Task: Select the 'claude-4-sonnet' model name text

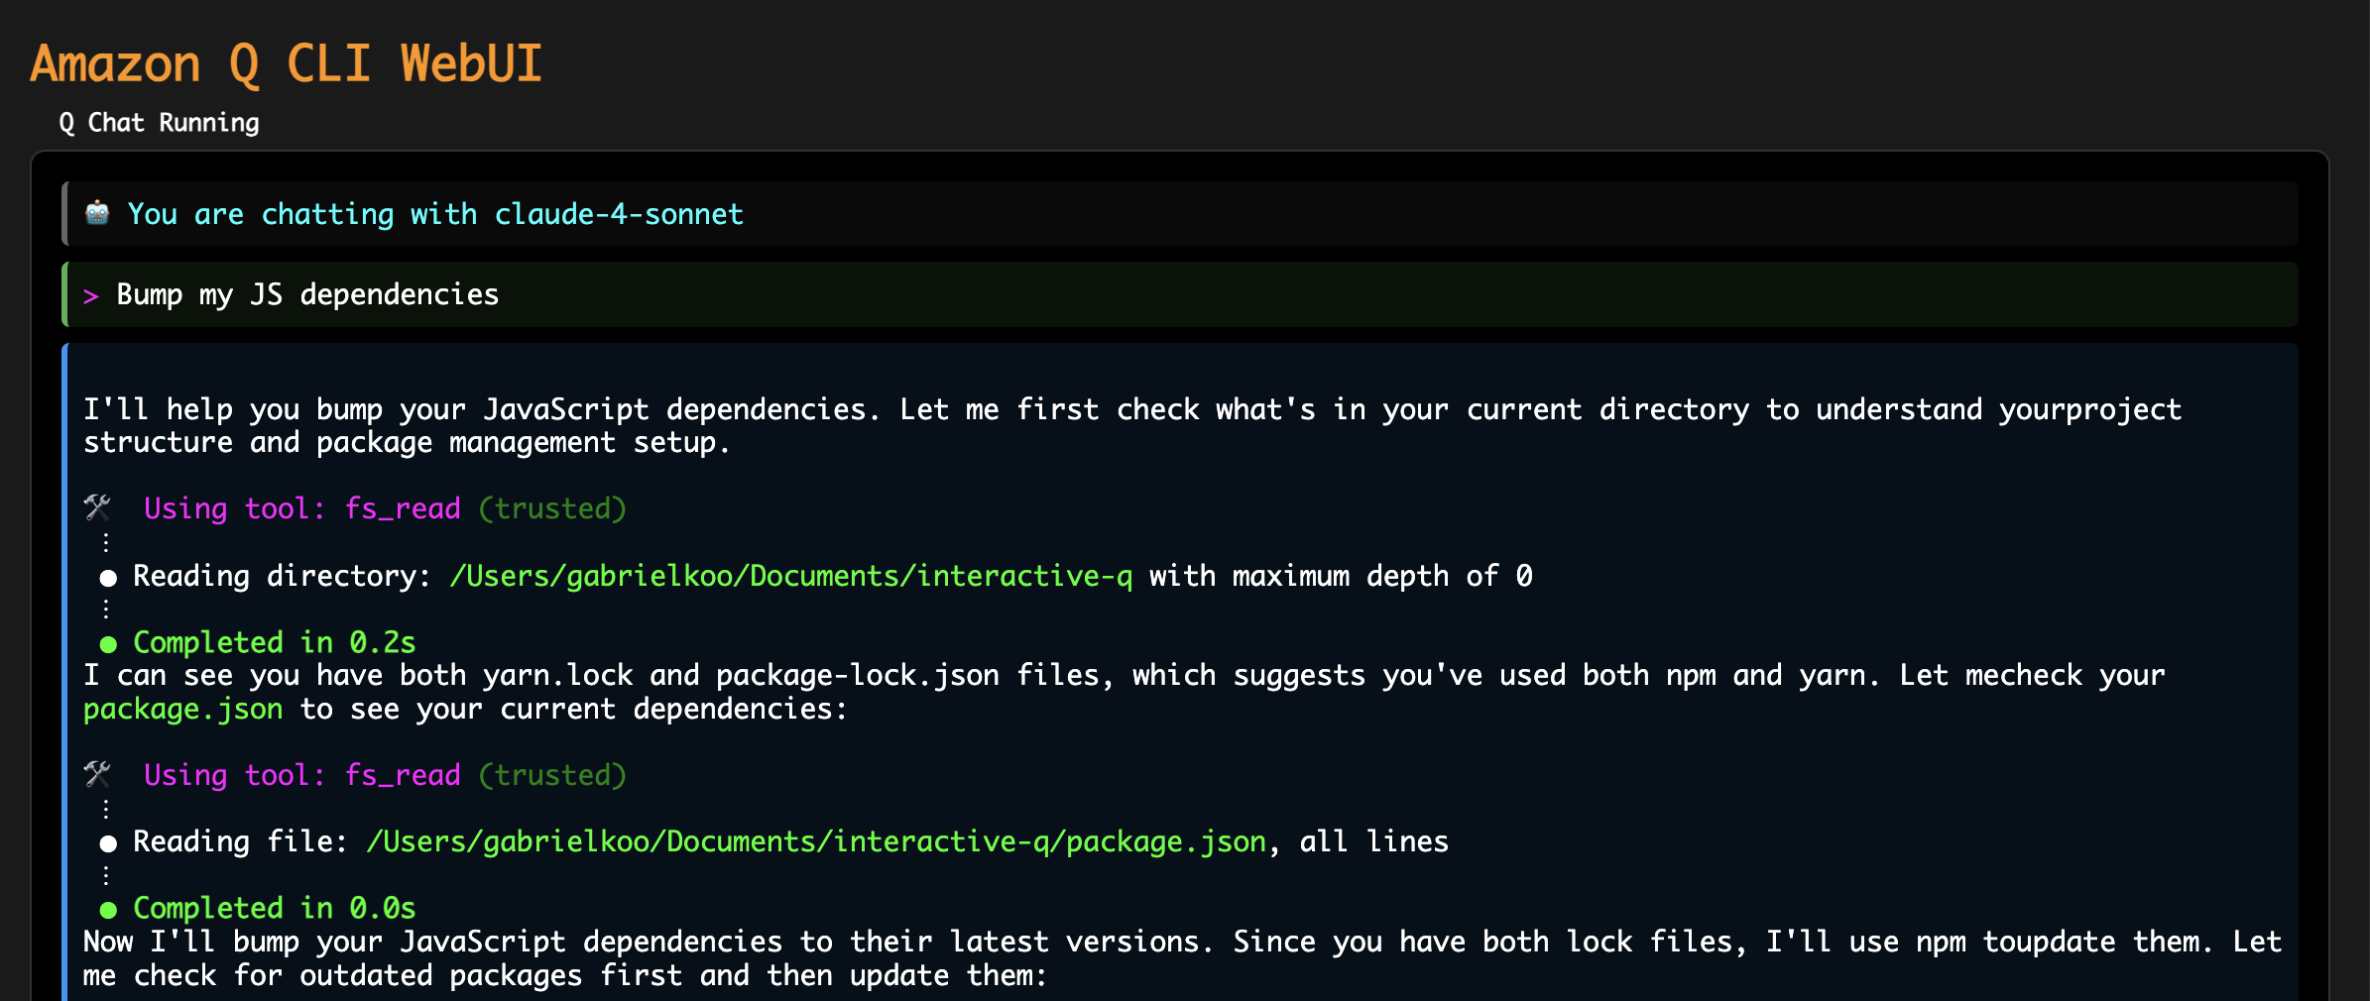Action: [619, 214]
